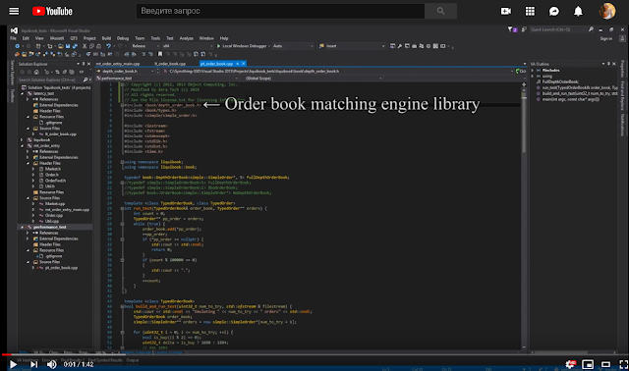The image size is (629, 371).
Task: Collapse the latency_test project node
Action: click(23, 93)
